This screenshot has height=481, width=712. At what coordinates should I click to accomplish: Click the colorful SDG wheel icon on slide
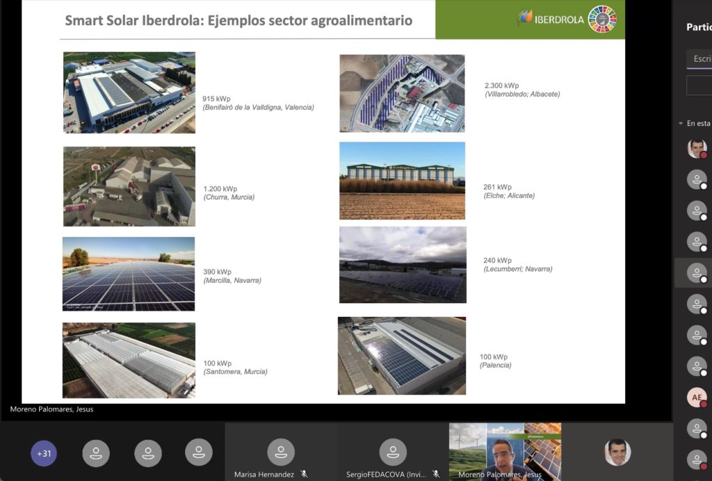tap(603, 19)
